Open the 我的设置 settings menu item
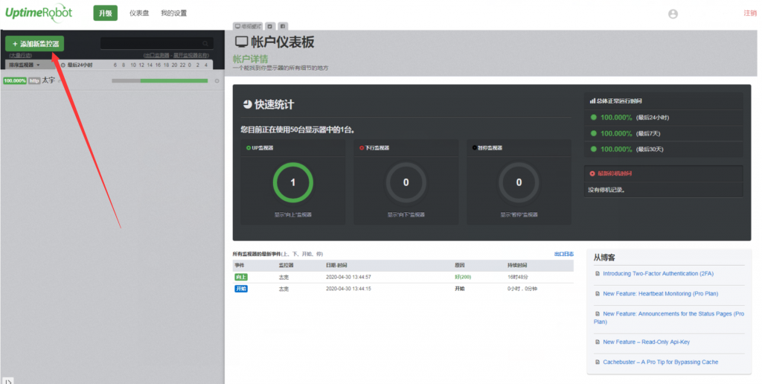 pos(173,13)
